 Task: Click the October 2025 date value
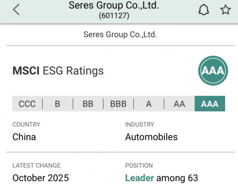[40, 178]
